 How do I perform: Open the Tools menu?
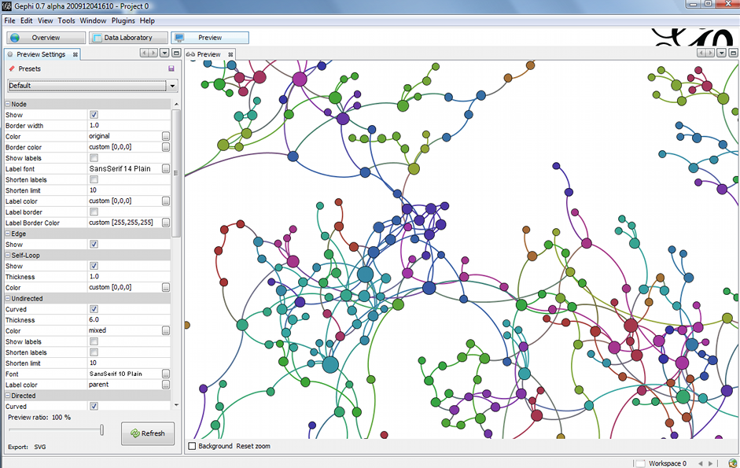(x=67, y=20)
